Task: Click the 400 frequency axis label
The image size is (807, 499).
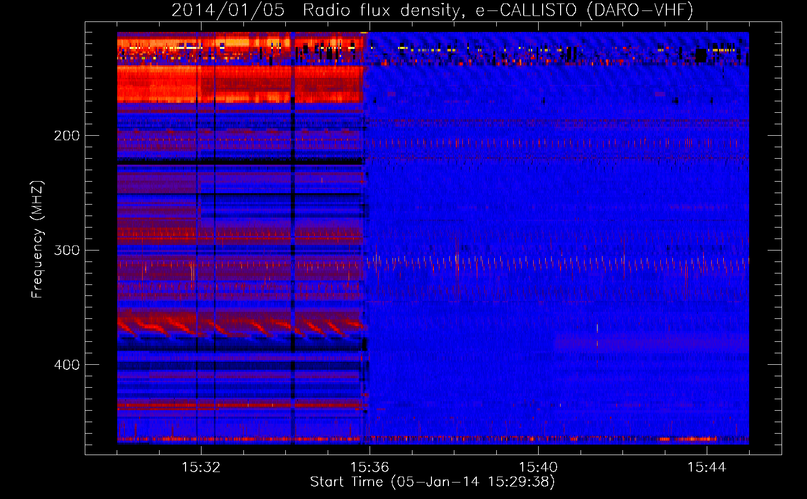Action: click(x=67, y=365)
